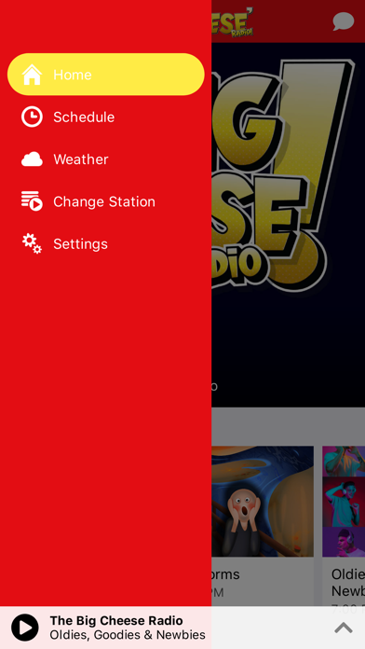Tap 'Oldies, Goodies & Newbies' subtitle
The image size is (365, 649).
[x=128, y=635]
